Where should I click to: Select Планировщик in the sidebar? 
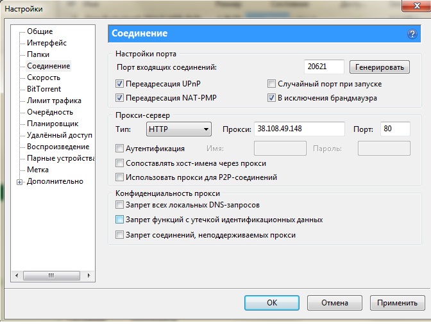click(x=53, y=124)
